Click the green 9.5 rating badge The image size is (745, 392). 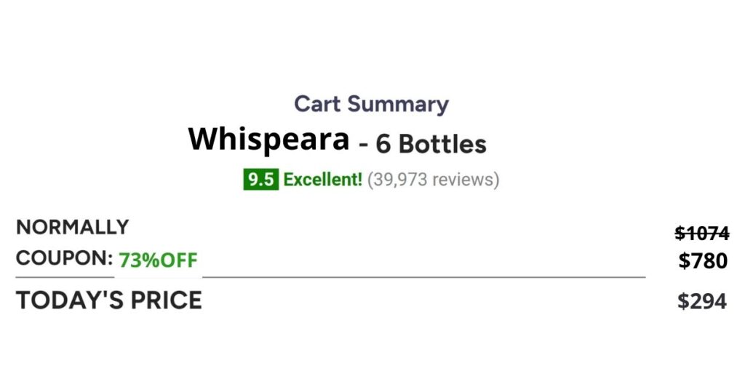pos(261,180)
